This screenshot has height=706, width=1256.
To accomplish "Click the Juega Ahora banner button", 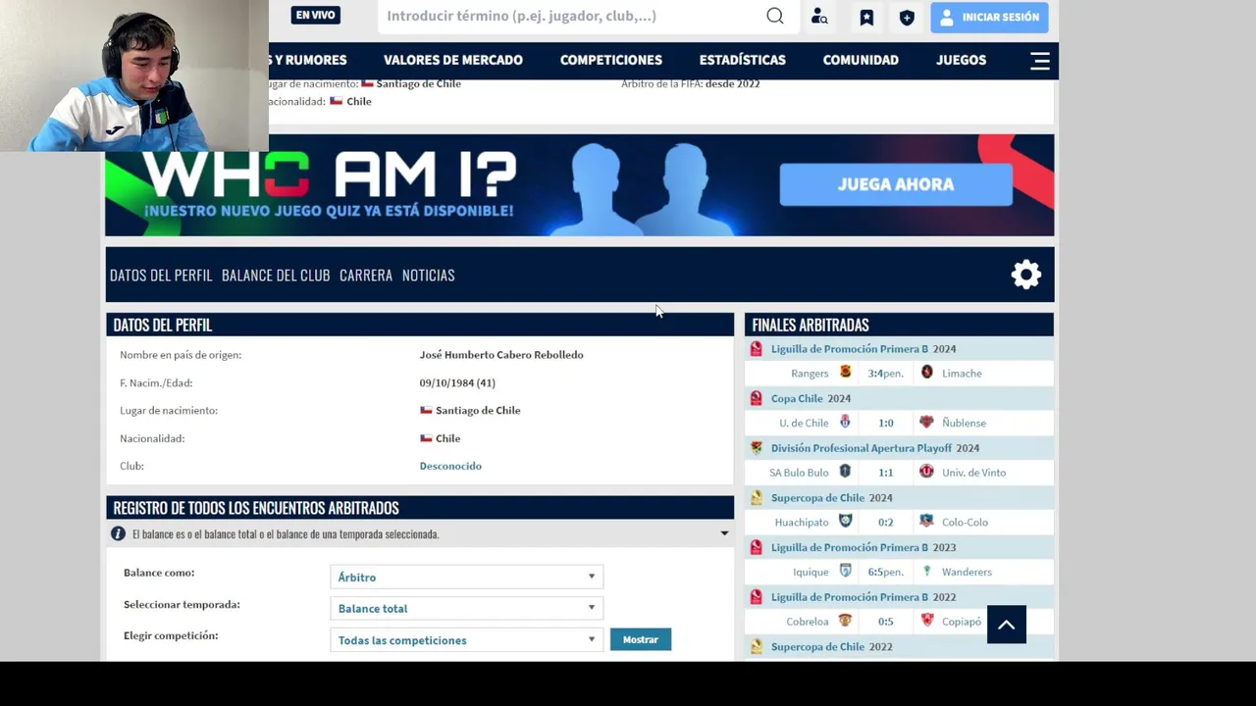I will click(896, 184).
